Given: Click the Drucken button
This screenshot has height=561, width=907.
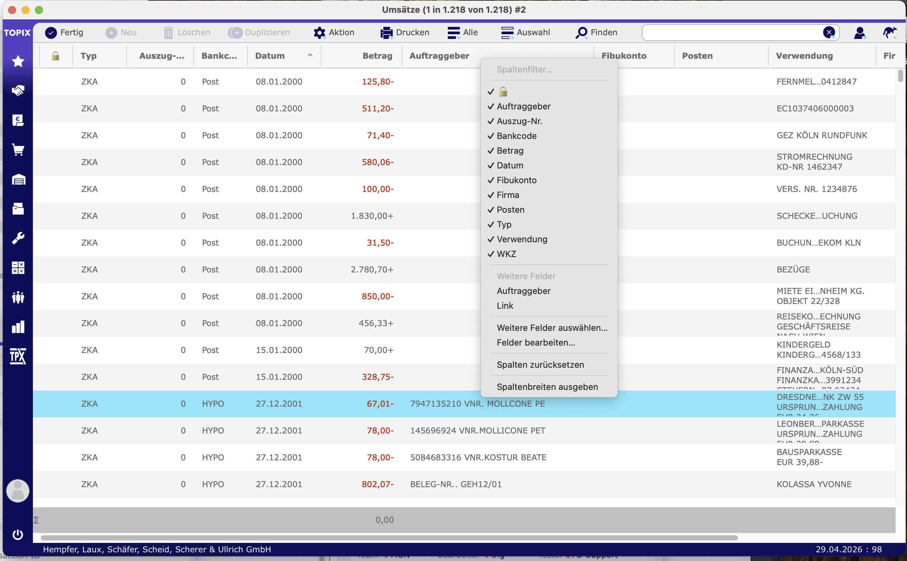Looking at the screenshot, I should point(404,33).
